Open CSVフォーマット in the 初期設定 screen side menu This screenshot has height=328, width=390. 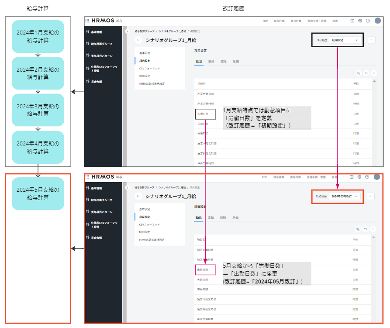point(149,69)
